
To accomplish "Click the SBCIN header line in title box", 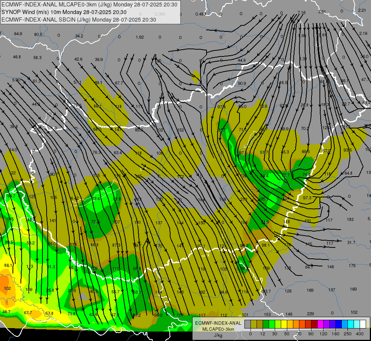I will tap(79, 20).
